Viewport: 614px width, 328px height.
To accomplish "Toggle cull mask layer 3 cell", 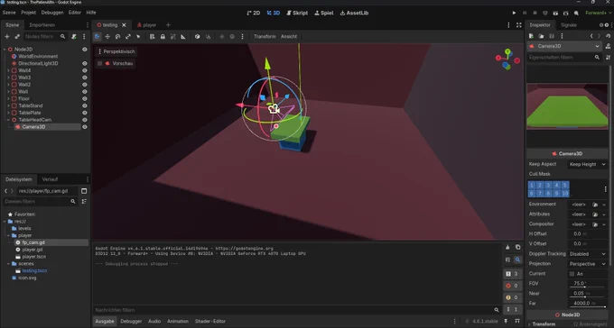I will pos(548,185).
